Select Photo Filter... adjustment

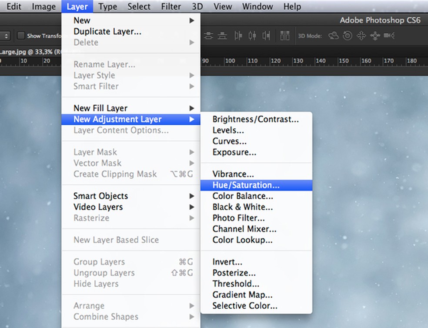point(256,218)
